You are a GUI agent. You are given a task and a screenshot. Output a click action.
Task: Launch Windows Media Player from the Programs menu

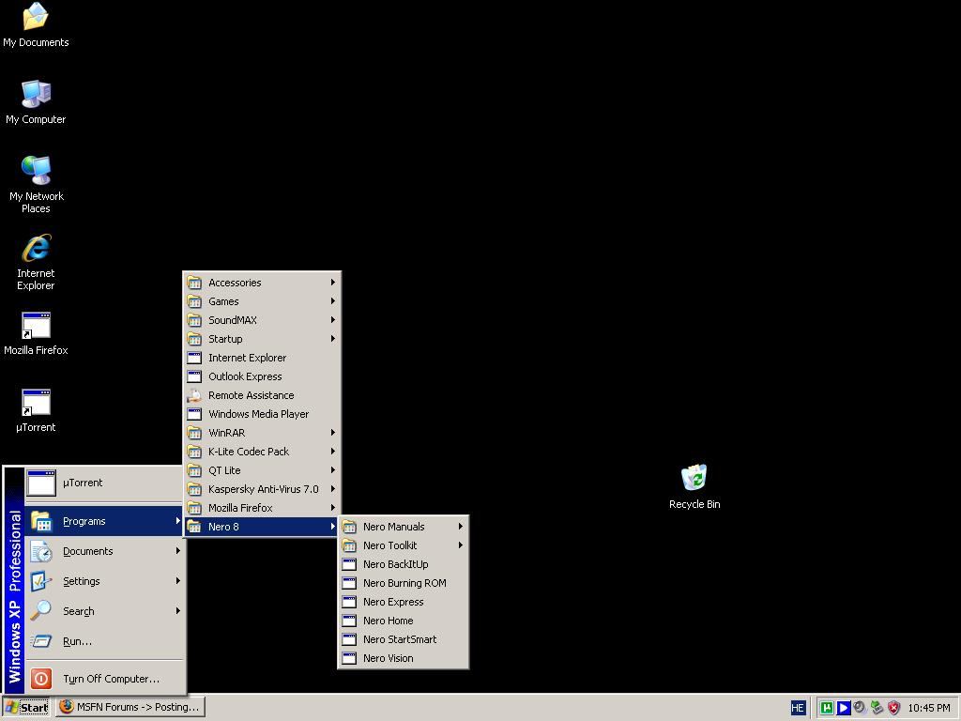coord(263,414)
